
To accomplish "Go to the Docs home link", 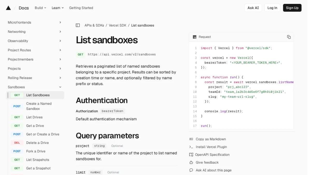I will click(x=24, y=8).
